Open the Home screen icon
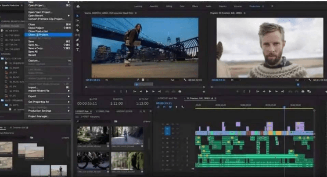This screenshot has width=327, height=177. (78, 7)
